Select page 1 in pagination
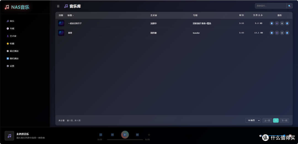Screen dimensions: 298x144 276,121
